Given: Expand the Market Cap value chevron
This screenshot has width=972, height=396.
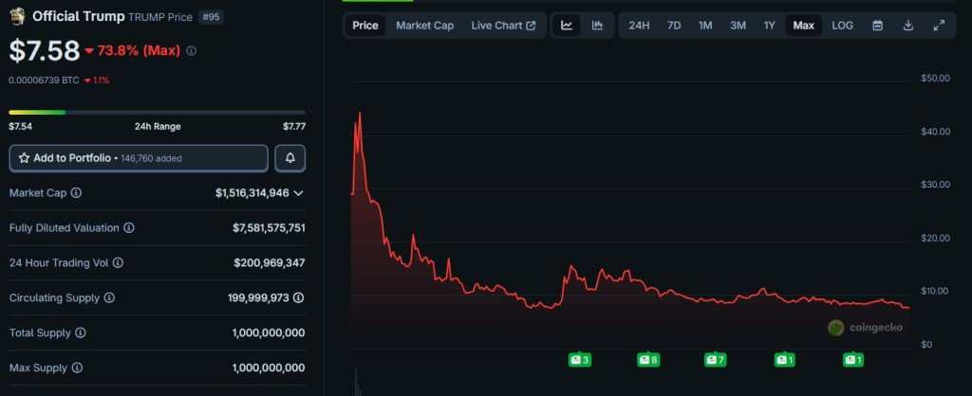Looking at the screenshot, I should click(x=298, y=193).
